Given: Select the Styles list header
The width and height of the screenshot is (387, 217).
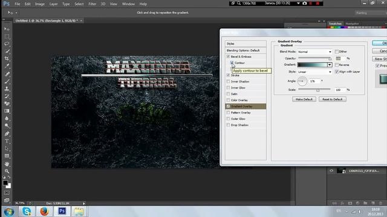Looking at the screenshot, I should (x=246, y=43).
